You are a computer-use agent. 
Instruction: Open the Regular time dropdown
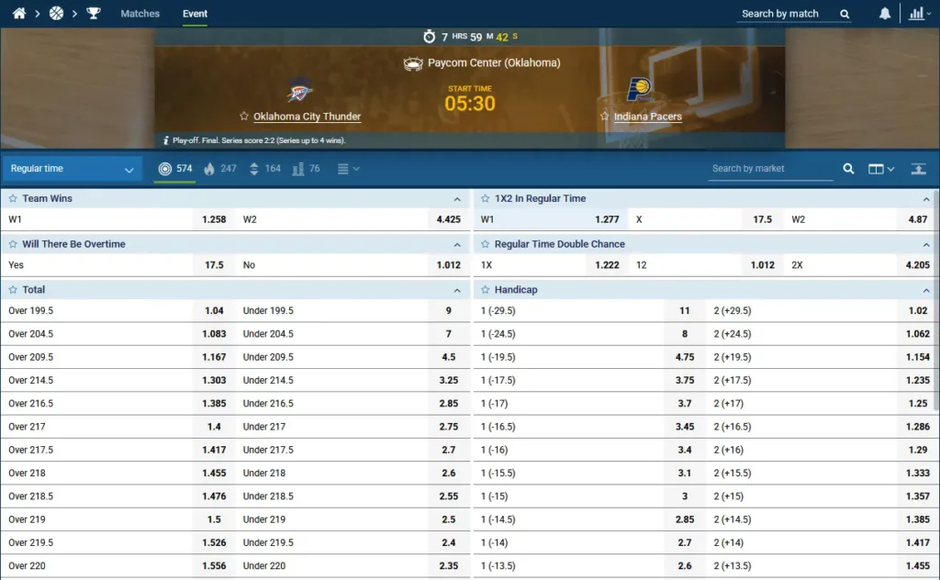click(x=72, y=169)
